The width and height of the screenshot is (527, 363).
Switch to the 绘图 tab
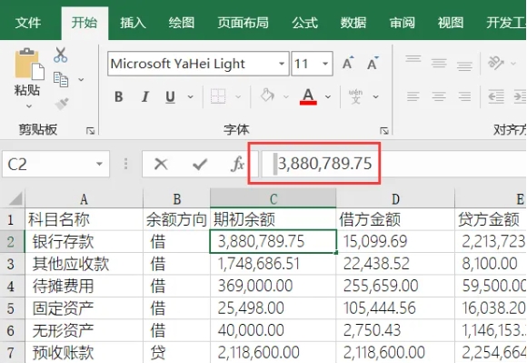tap(182, 23)
